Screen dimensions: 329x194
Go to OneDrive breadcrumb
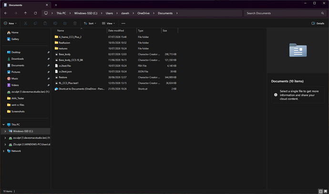(144, 13)
